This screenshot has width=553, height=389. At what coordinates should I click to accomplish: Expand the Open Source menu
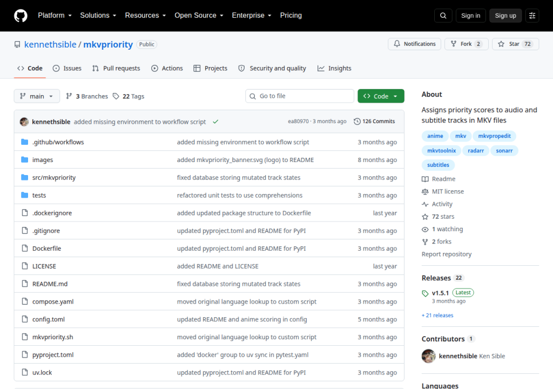coord(199,16)
